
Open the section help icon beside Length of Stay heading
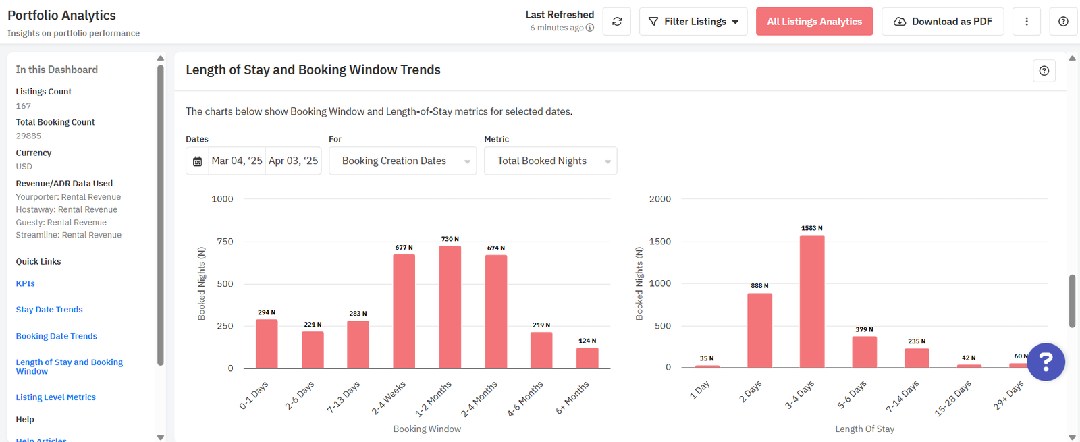click(1044, 71)
